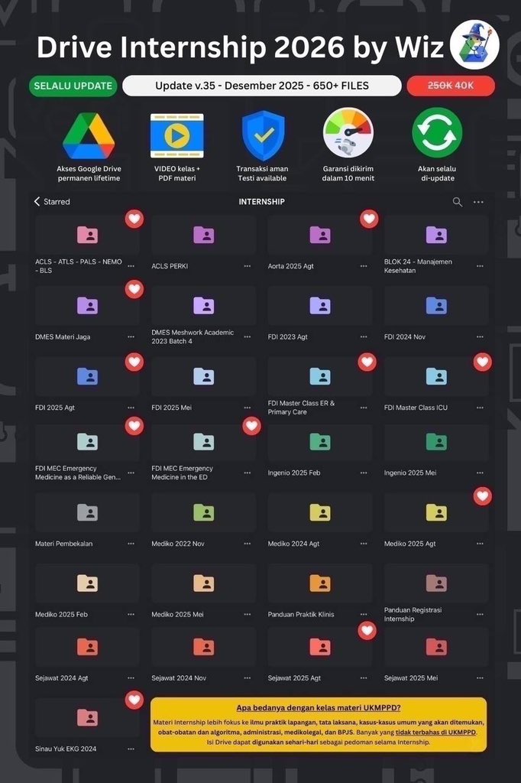Toggle heart on Sejawat 2025 Agt folder
521x783 pixels.
(x=367, y=631)
